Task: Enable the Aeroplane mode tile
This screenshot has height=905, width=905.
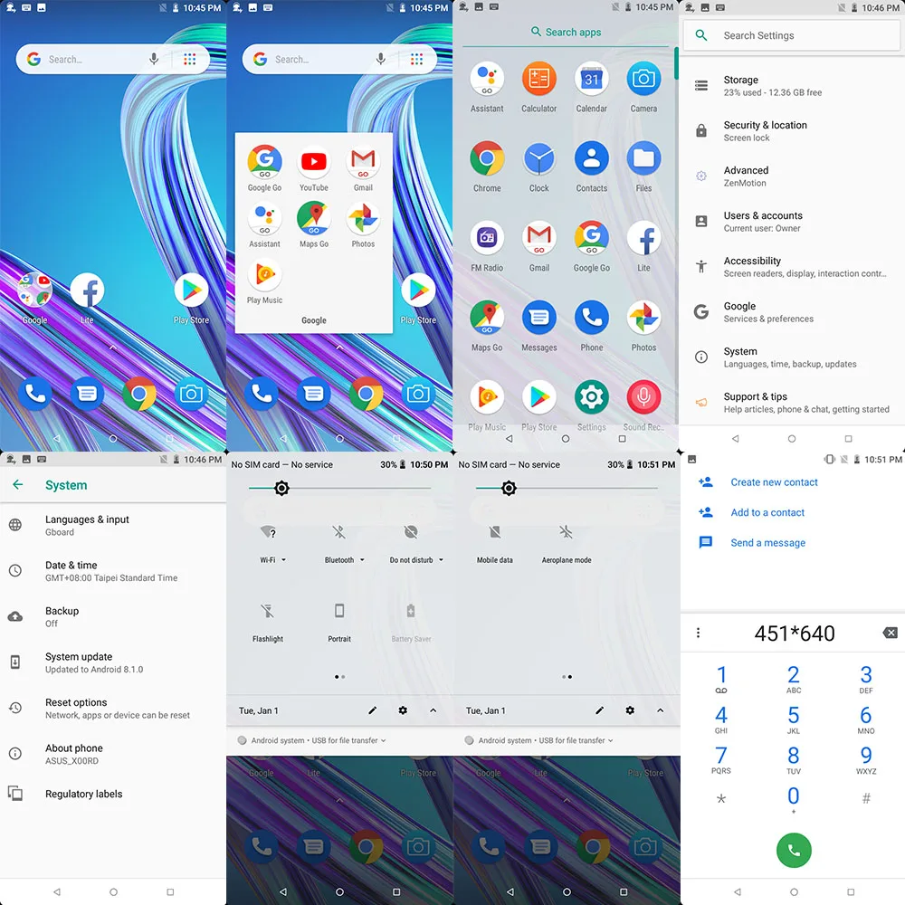Action: coord(567,531)
